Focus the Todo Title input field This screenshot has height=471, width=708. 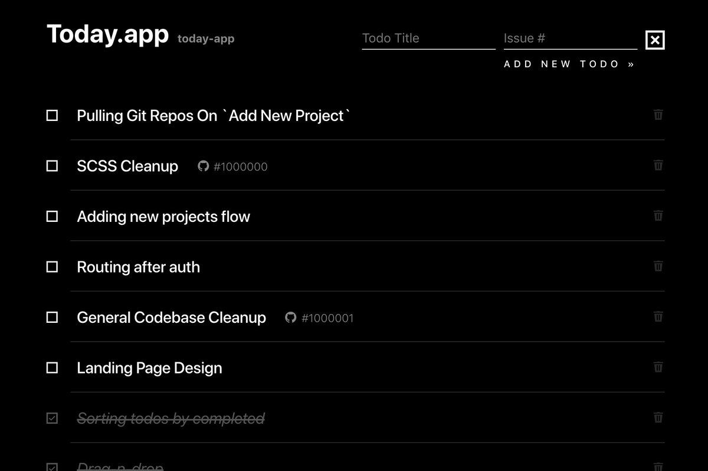click(x=428, y=38)
